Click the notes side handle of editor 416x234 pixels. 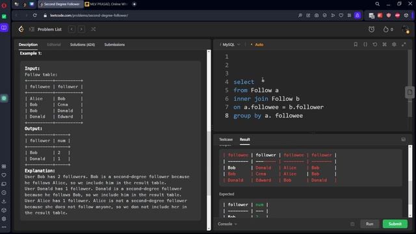pos(409,92)
